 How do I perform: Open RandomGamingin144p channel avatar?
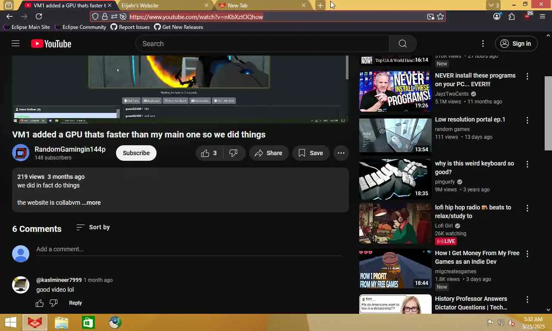pos(21,153)
